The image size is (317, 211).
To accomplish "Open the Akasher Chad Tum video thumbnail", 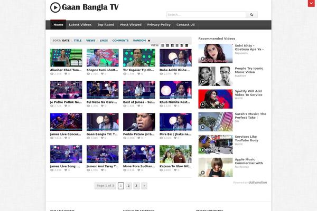I will point(66,57).
